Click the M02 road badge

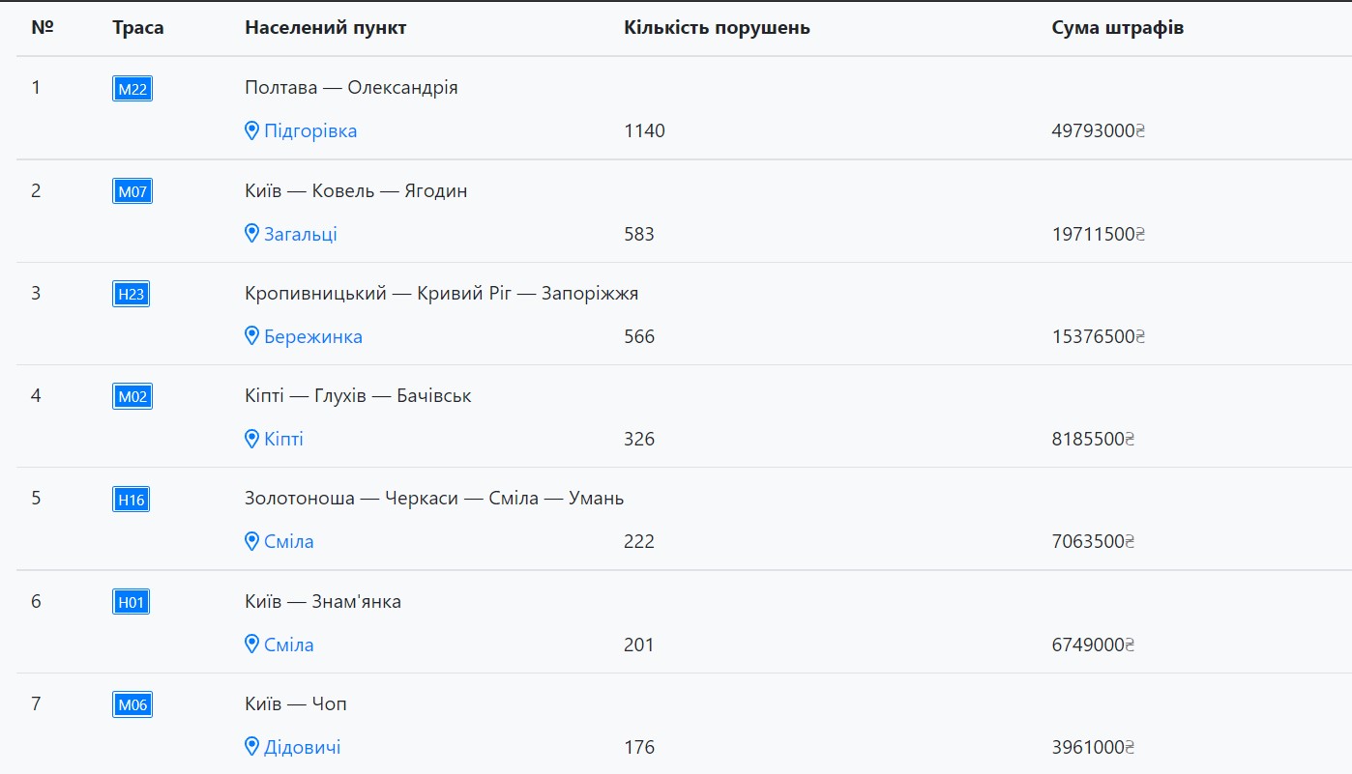132,396
